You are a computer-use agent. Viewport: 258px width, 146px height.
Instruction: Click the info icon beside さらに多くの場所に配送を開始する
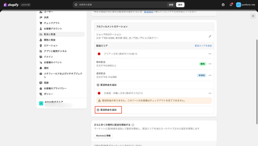coord(133,125)
